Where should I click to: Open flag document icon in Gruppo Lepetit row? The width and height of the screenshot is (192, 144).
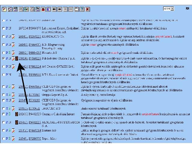coord(13,95)
